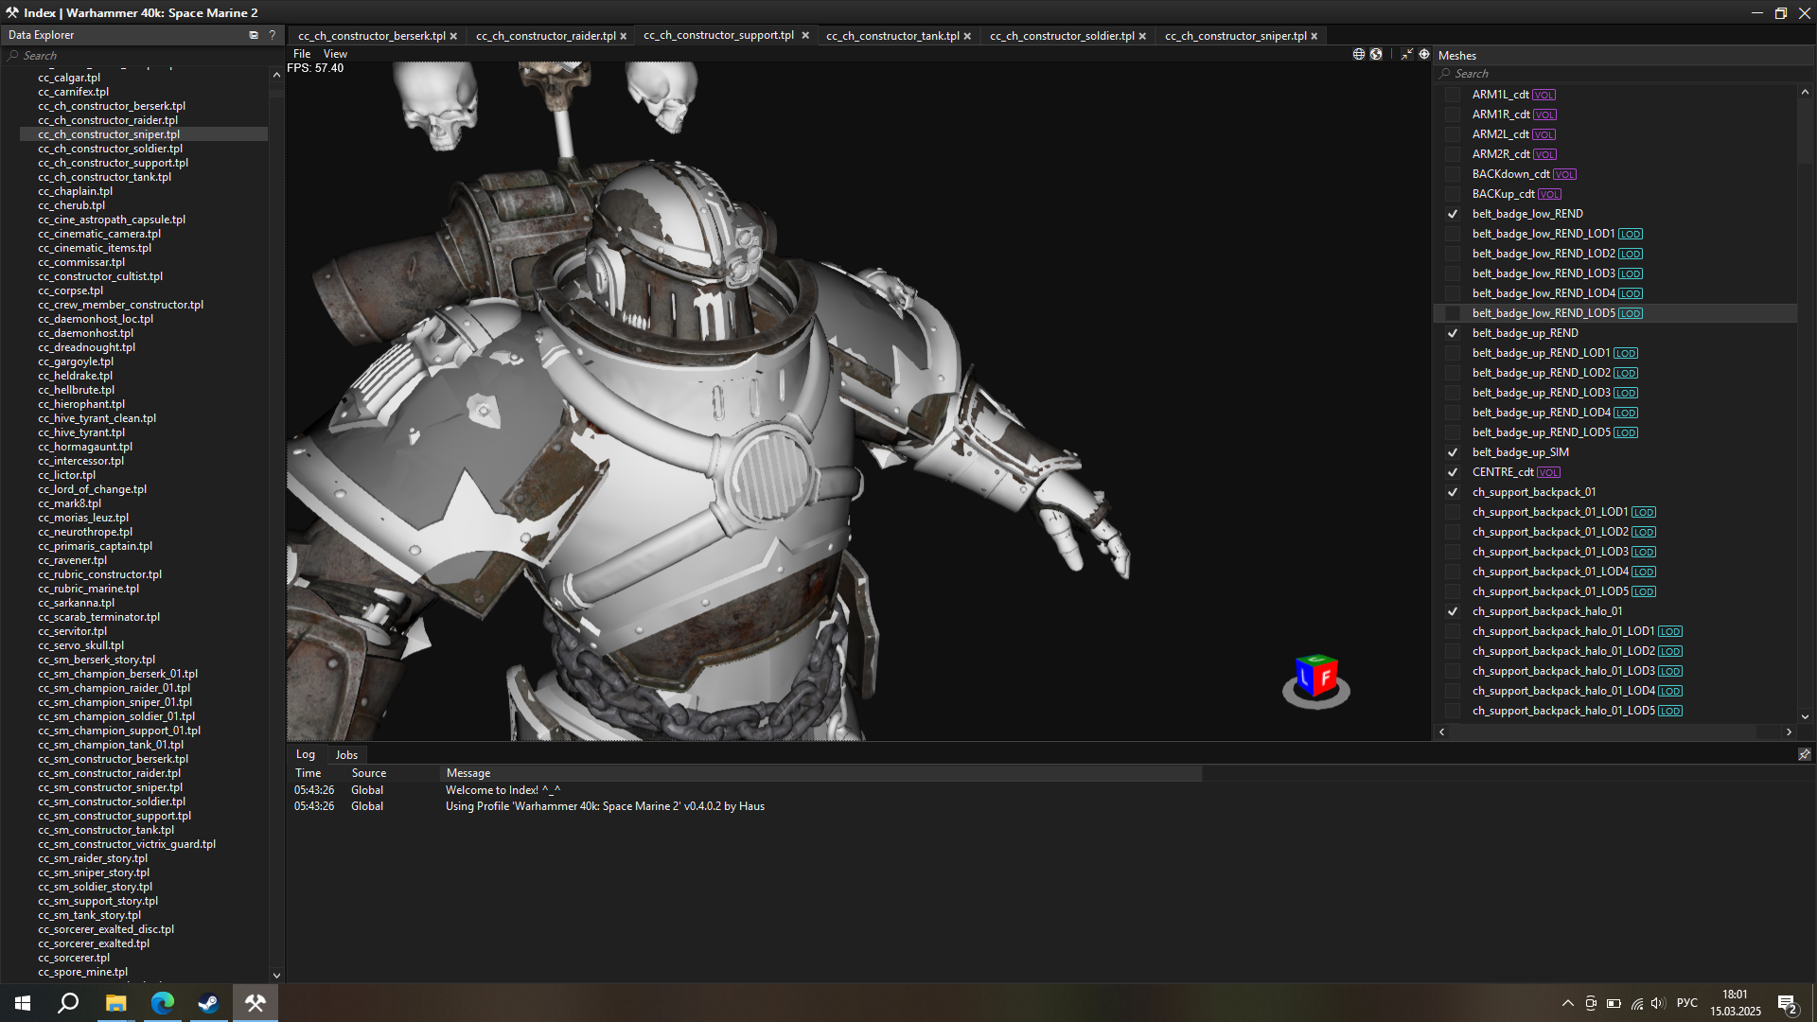The image size is (1817, 1022).
Task: Close the cc_ch_constructor_berserk.tpl tab
Action: pyautogui.click(x=453, y=36)
